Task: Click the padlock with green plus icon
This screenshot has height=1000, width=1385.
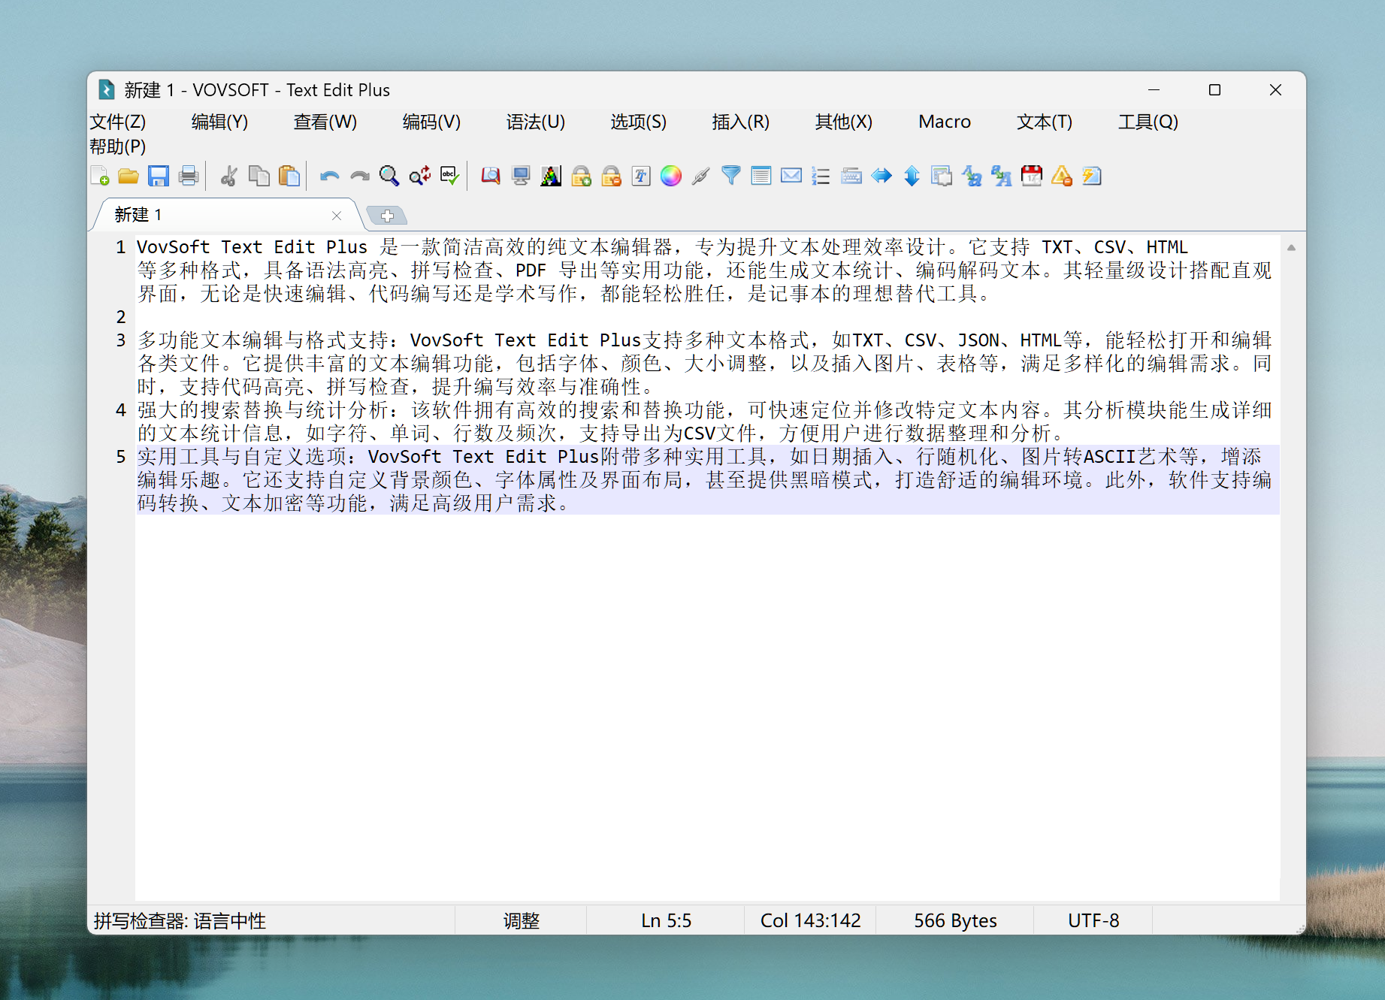Action: 581,177
